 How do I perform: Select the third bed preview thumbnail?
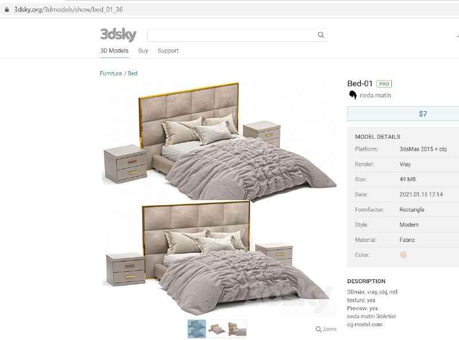tap(238, 329)
